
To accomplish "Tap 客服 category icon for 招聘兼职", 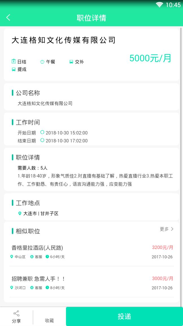I will (32, 288).
